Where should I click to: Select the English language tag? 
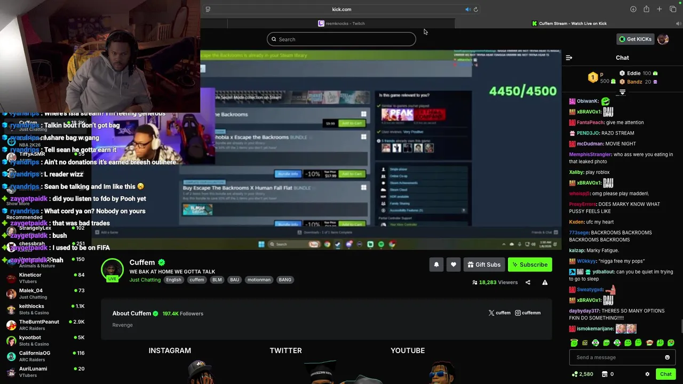pyautogui.click(x=173, y=280)
